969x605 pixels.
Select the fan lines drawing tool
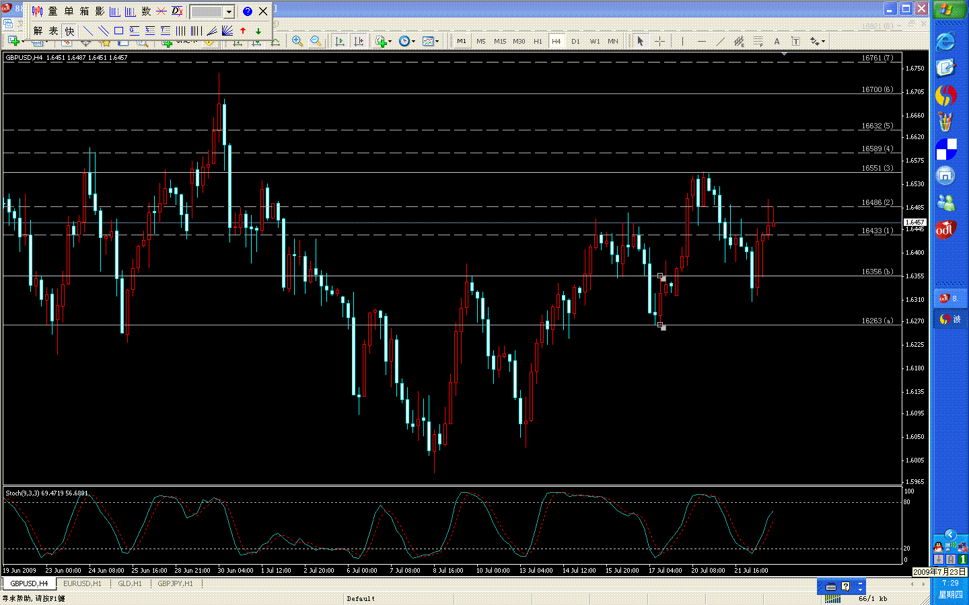[x=227, y=31]
